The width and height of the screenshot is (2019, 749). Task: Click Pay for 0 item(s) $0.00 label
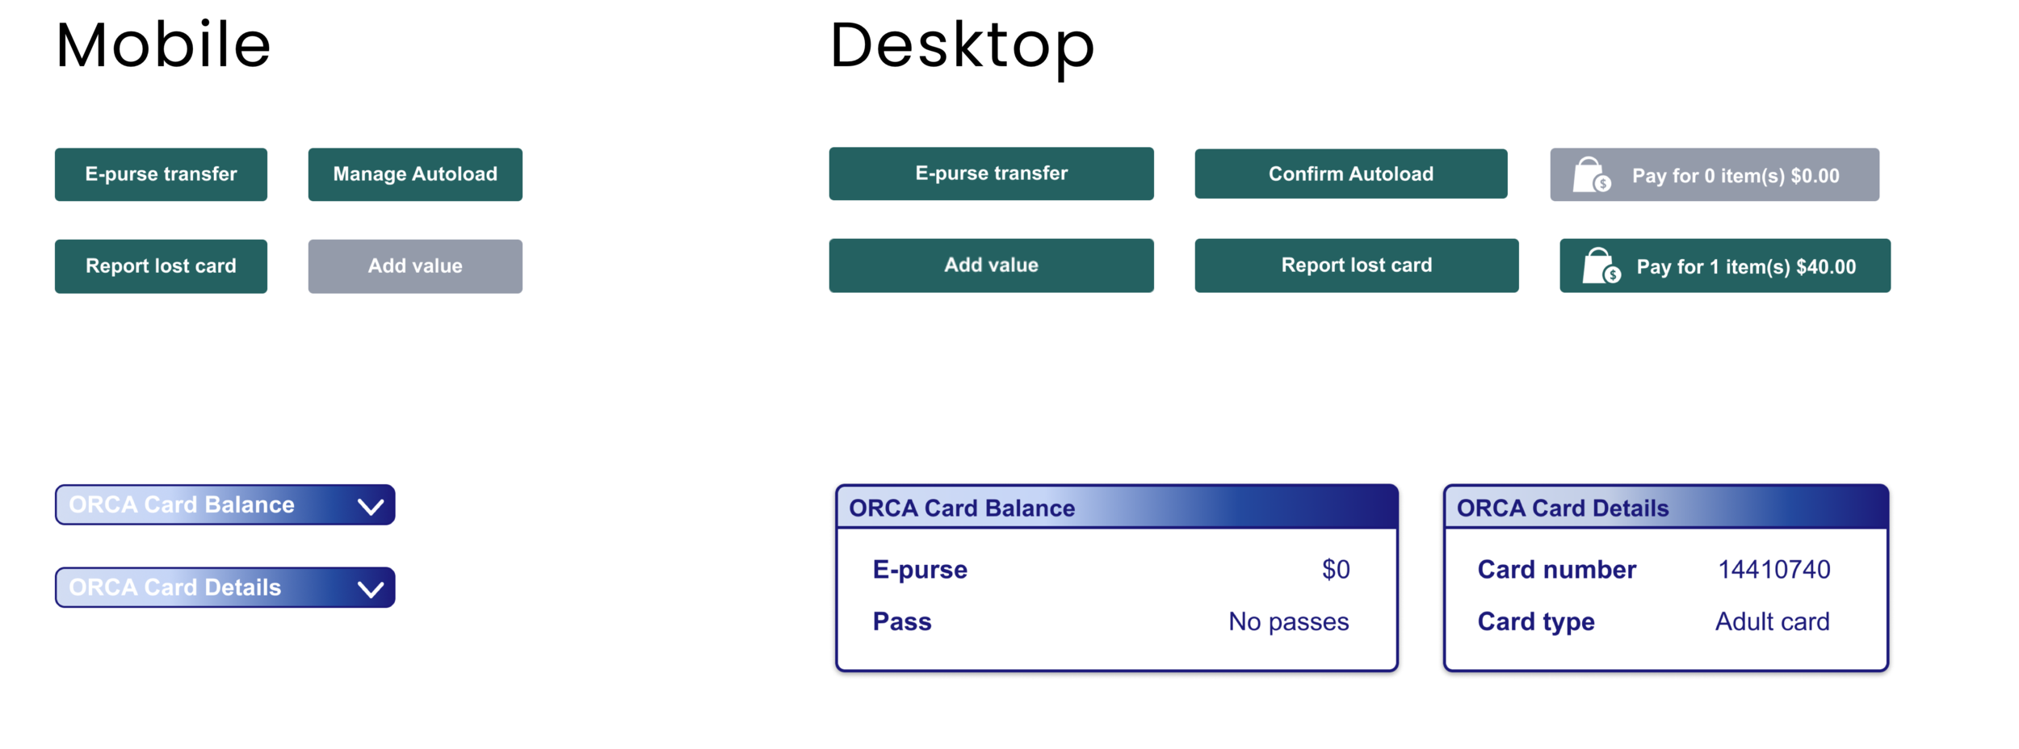pyautogui.click(x=1736, y=176)
